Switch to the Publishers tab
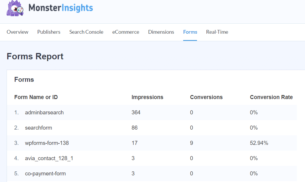This screenshot has width=305, height=182. (x=49, y=32)
